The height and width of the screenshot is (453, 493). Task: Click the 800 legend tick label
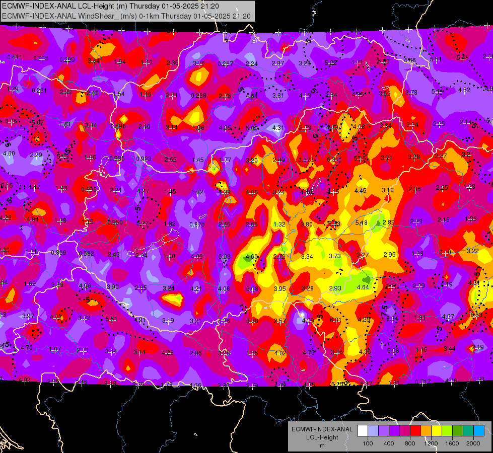point(410,443)
